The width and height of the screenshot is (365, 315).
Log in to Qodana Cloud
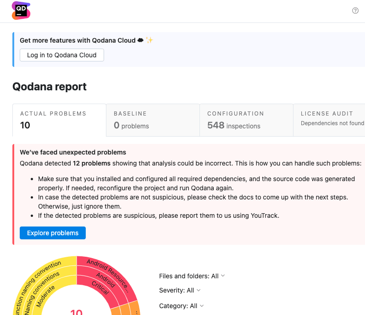[x=62, y=55]
